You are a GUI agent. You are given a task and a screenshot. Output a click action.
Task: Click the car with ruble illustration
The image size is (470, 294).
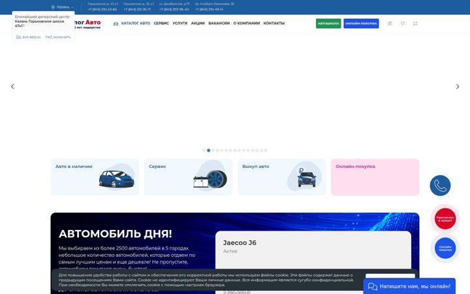307,178
